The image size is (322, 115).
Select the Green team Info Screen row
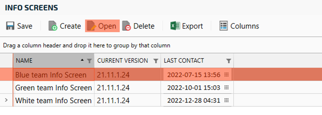point(161,88)
